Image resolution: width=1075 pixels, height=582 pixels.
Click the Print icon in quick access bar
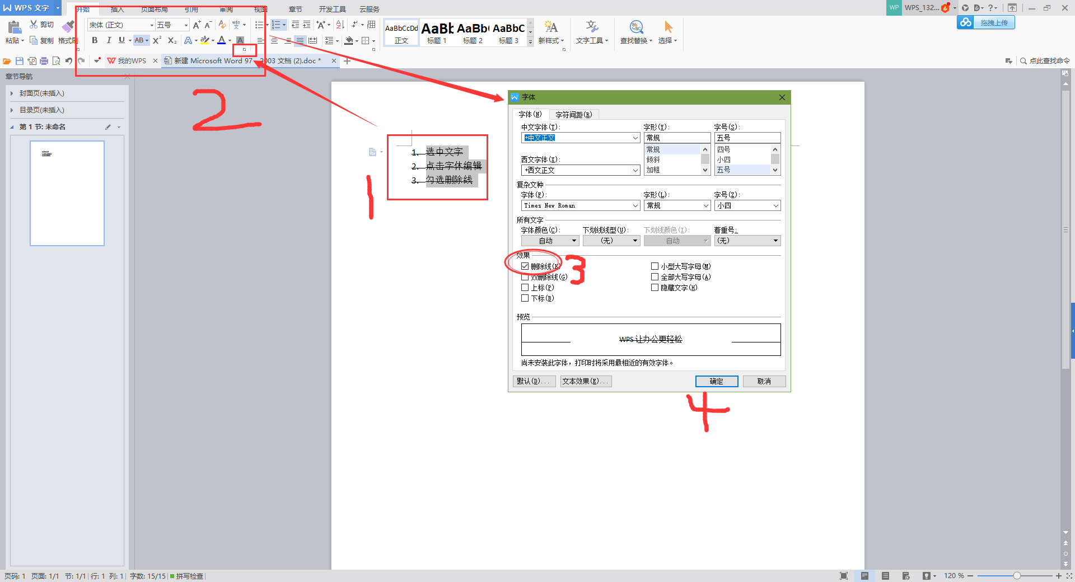coord(44,60)
